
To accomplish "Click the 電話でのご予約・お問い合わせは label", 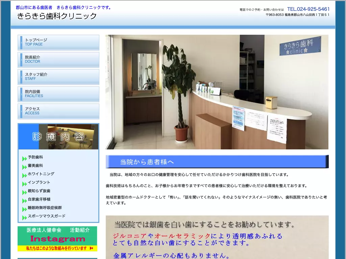I will coord(262,10).
